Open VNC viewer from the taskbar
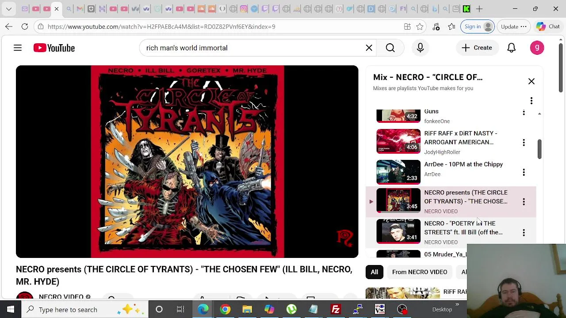This screenshot has height=318, width=566. (x=380, y=310)
